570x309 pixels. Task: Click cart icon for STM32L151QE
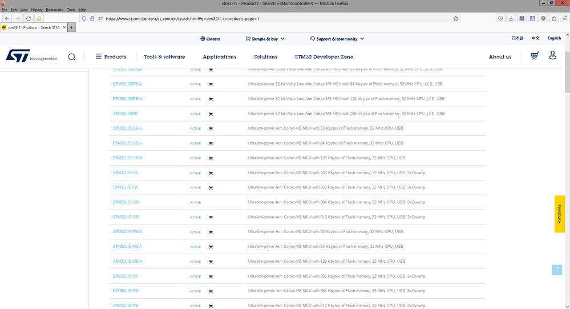coord(211,217)
